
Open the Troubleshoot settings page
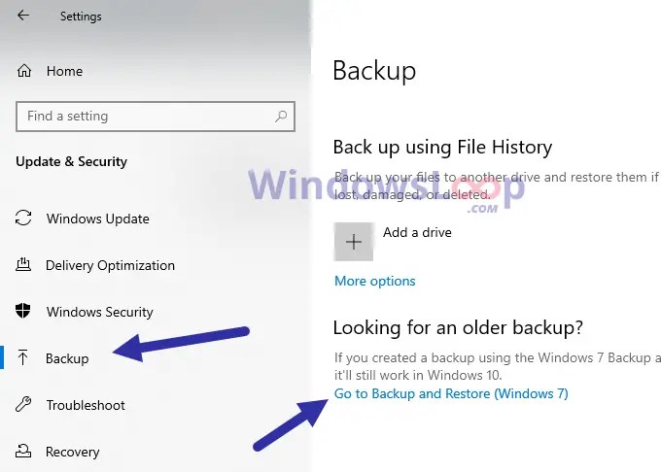point(86,405)
